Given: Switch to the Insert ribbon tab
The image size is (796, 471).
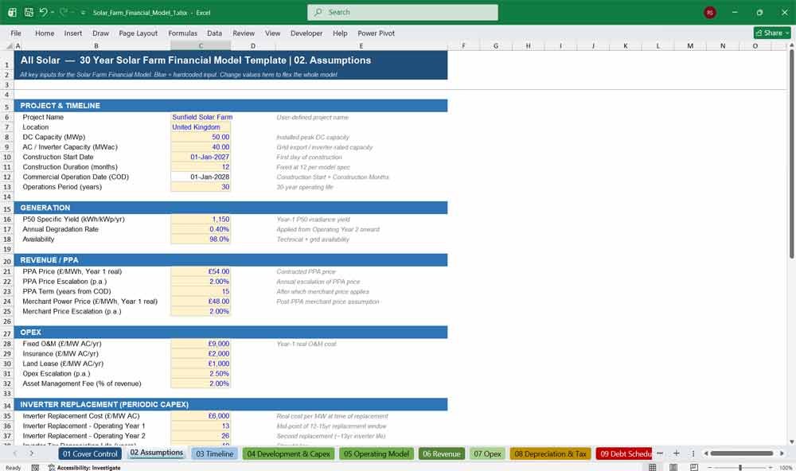Looking at the screenshot, I should (x=73, y=33).
